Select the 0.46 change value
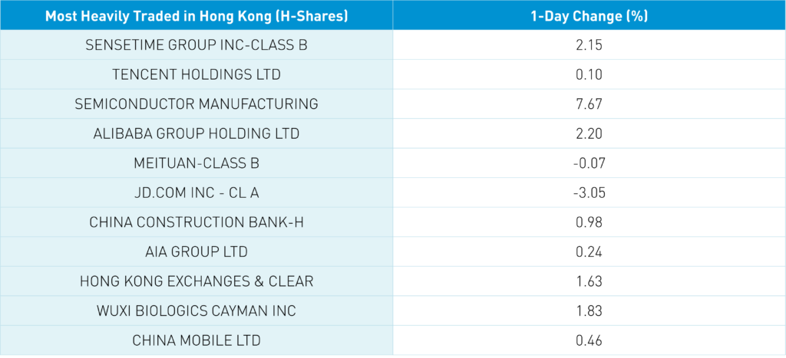 [x=589, y=340]
